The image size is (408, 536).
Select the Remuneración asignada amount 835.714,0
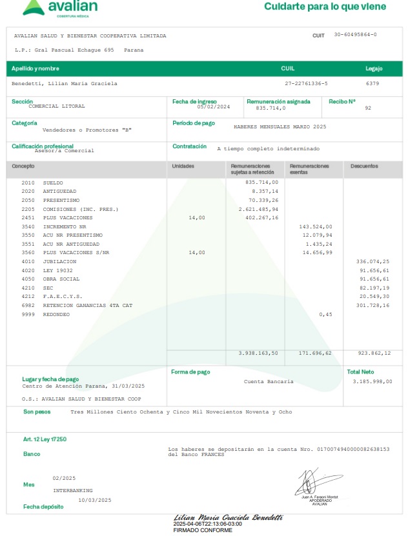270,108
